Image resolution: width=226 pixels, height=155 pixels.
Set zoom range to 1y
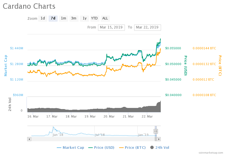click(84, 19)
